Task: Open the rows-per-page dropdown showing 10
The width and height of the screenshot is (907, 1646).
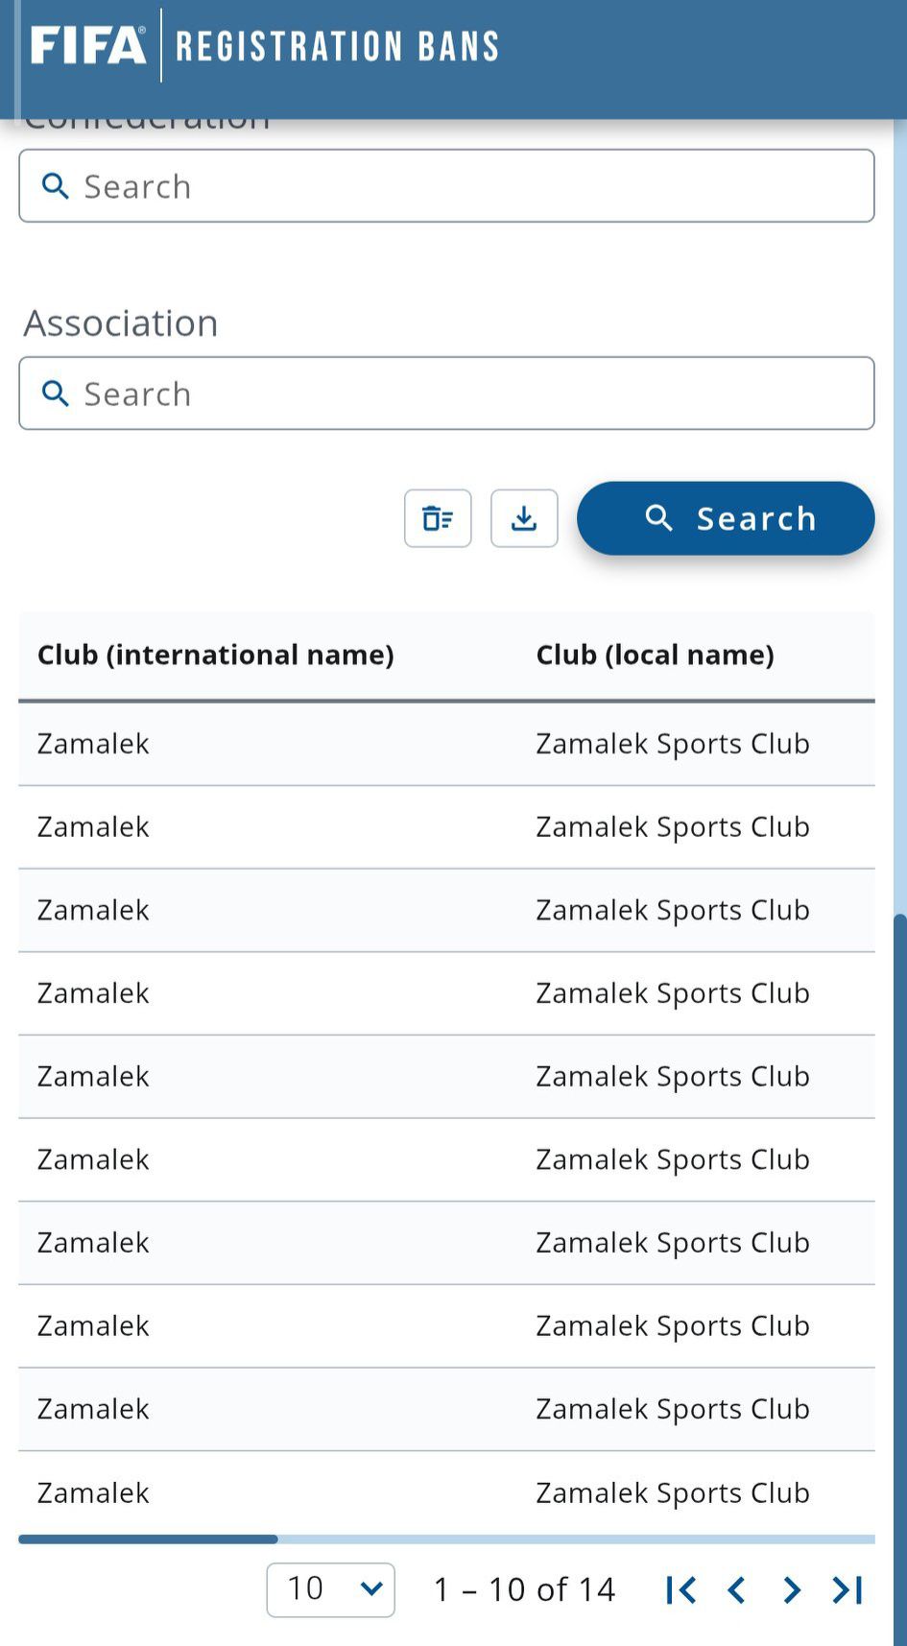Action: click(x=330, y=1589)
